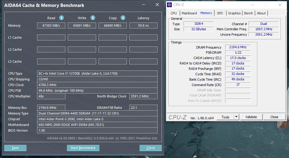Click the Memory Type DDR4-4400 SDRAM value
This screenshot has height=158, width=289.
(97, 113)
